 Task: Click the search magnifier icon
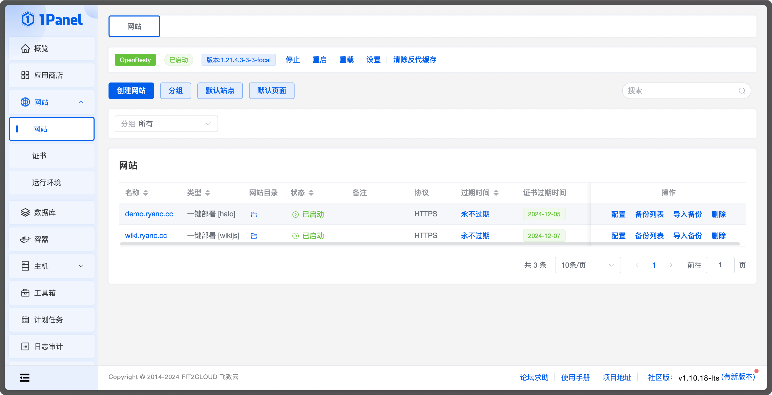tap(742, 91)
